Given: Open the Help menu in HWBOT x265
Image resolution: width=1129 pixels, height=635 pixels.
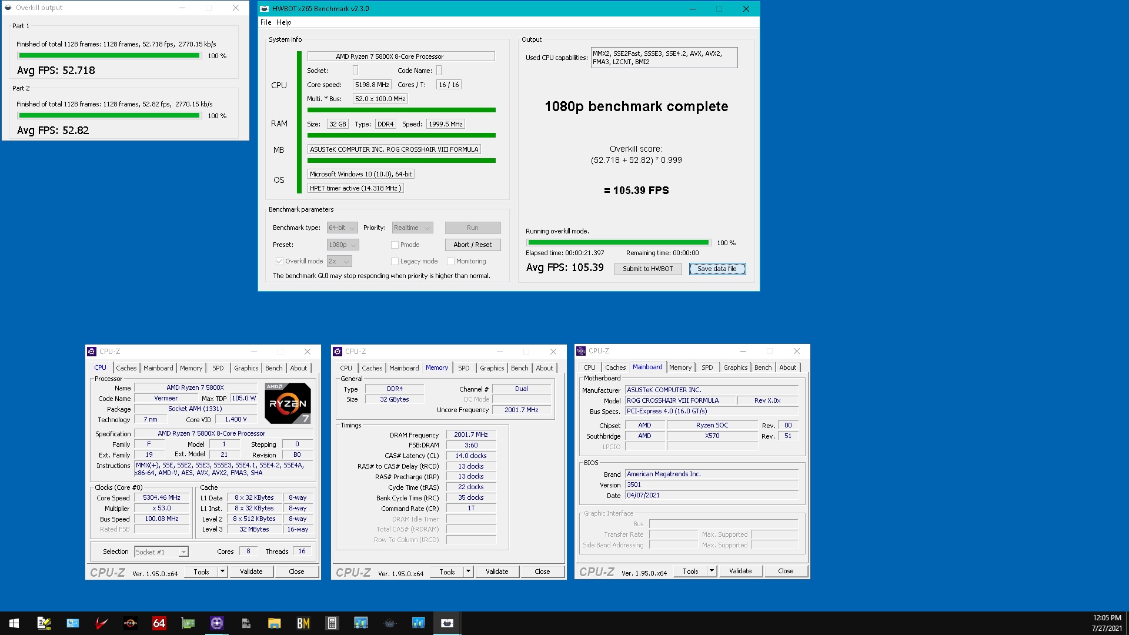Looking at the screenshot, I should coord(283,22).
